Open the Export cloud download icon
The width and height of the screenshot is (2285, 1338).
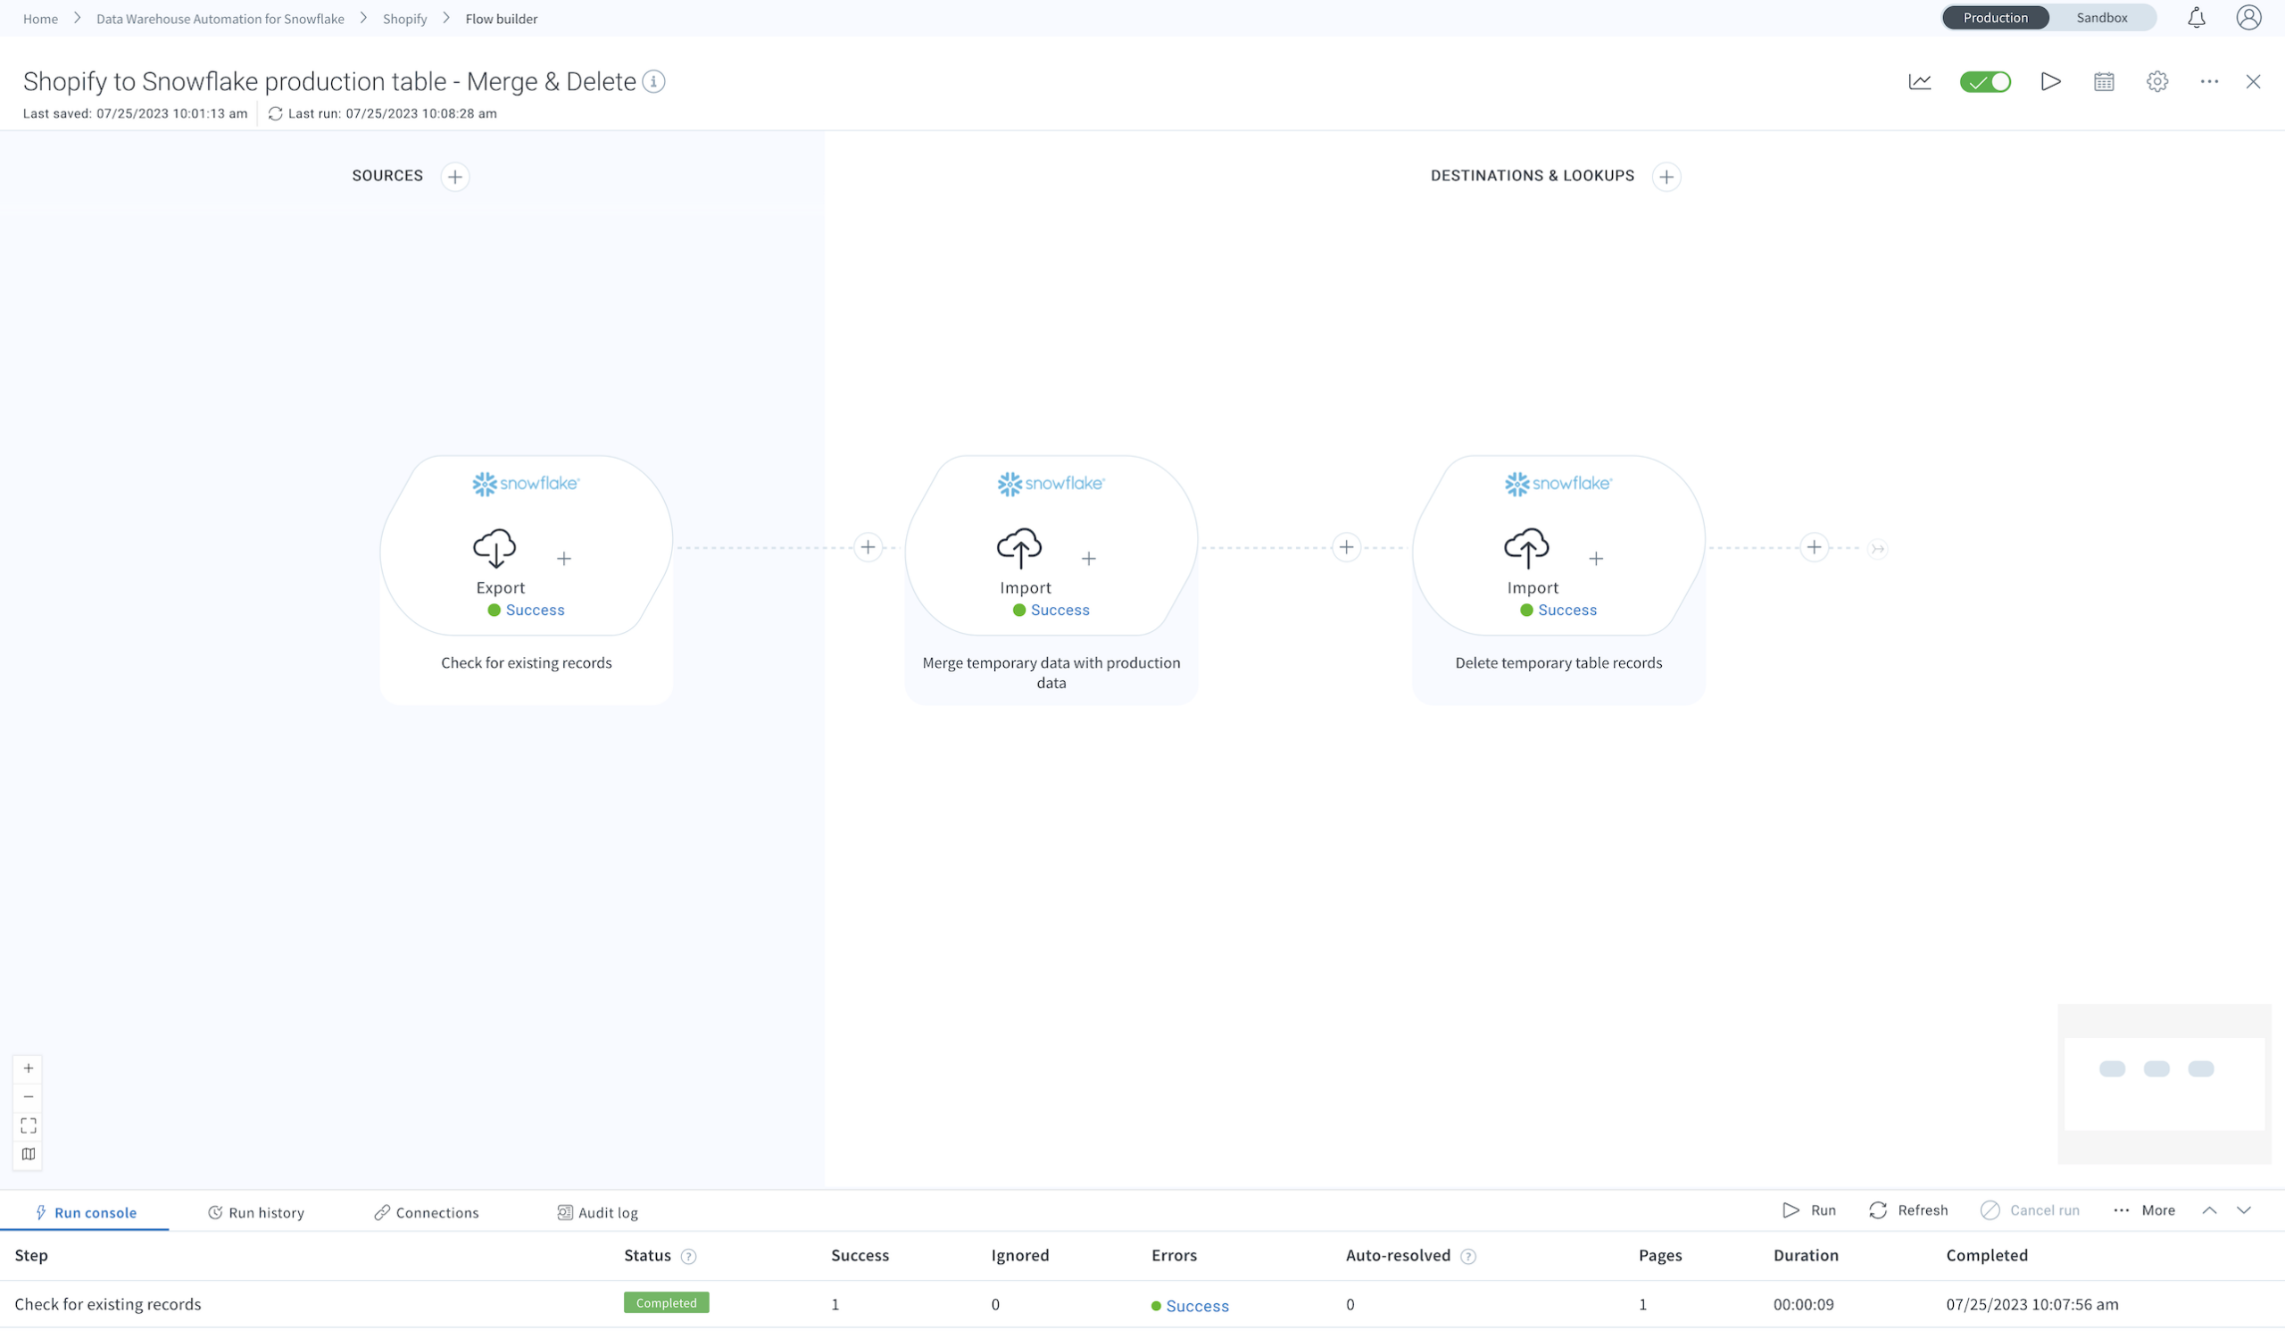coord(495,548)
